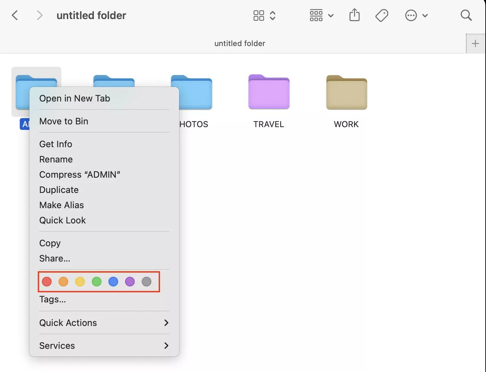Click Tags... to edit tags
Screen dimensions: 486x372
53,299
